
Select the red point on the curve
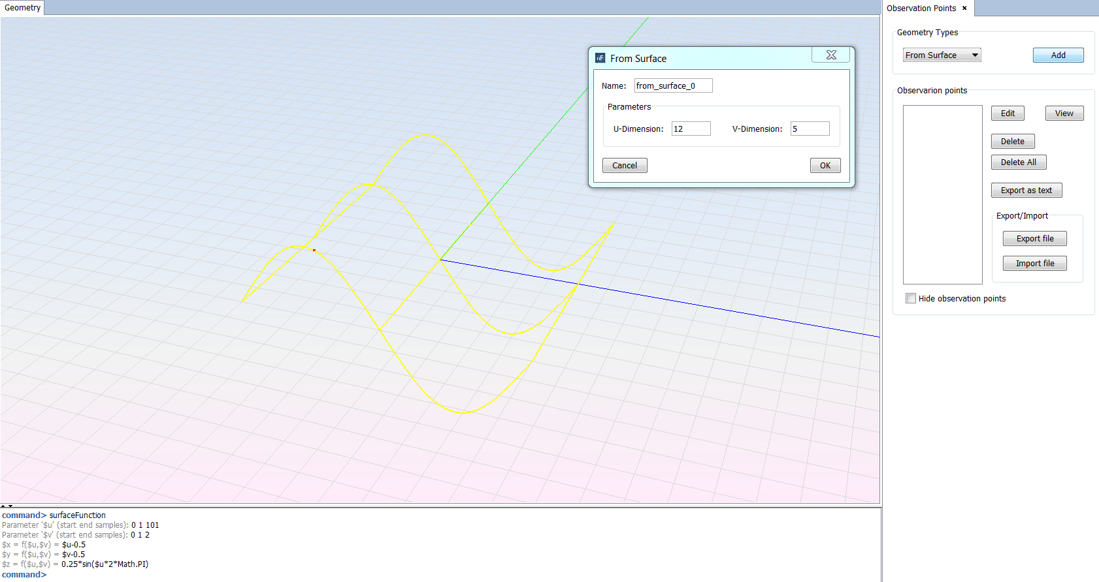[314, 250]
